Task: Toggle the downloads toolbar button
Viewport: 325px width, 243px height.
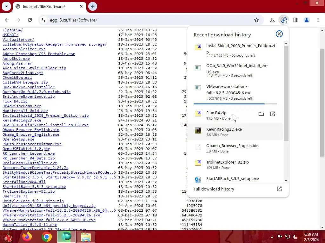Action: pyautogui.click(x=284, y=20)
